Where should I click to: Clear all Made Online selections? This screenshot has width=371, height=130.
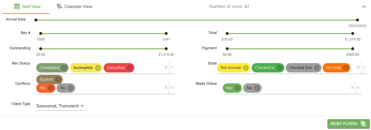coord(352,88)
